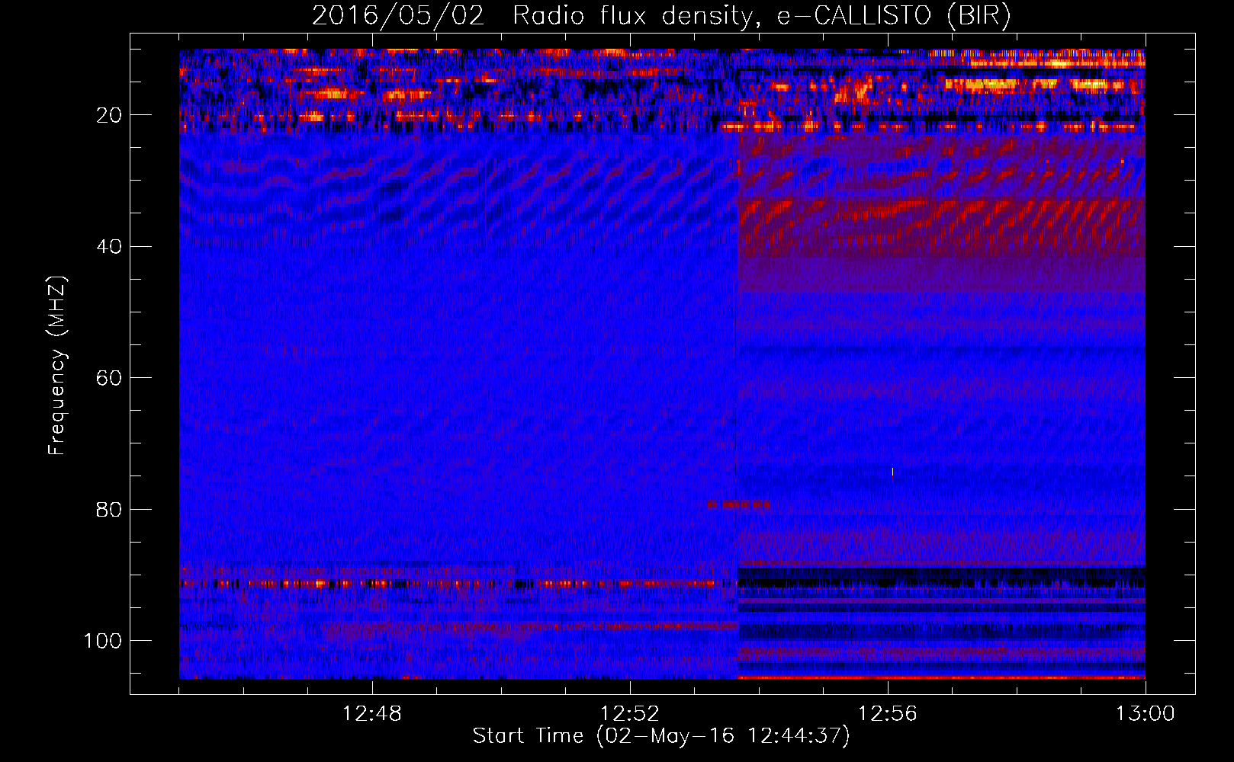Click the "40" frequency tick label
The width and height of the screenshot is (1234, 762).
click(x=109, y=246)
